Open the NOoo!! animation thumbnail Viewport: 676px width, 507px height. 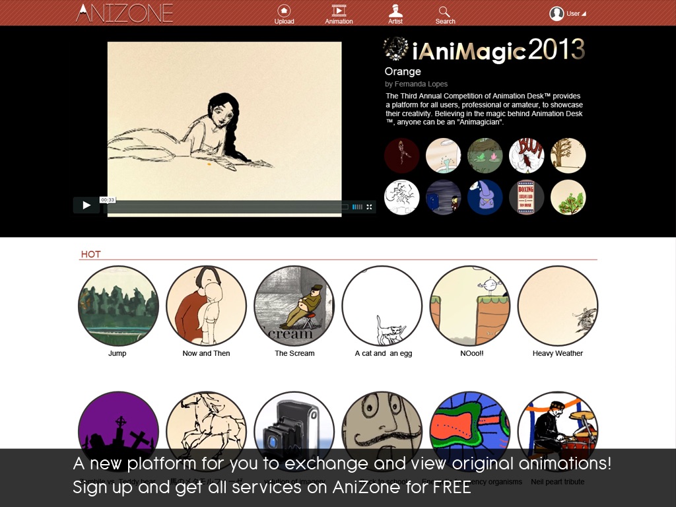470,306
